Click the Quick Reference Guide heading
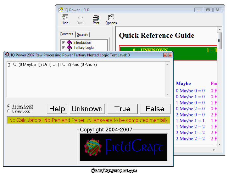 [x=157, y=35]
